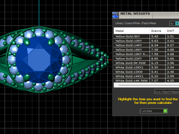Select the Yellow Gold:10KY row

click(x=146, y=41)
